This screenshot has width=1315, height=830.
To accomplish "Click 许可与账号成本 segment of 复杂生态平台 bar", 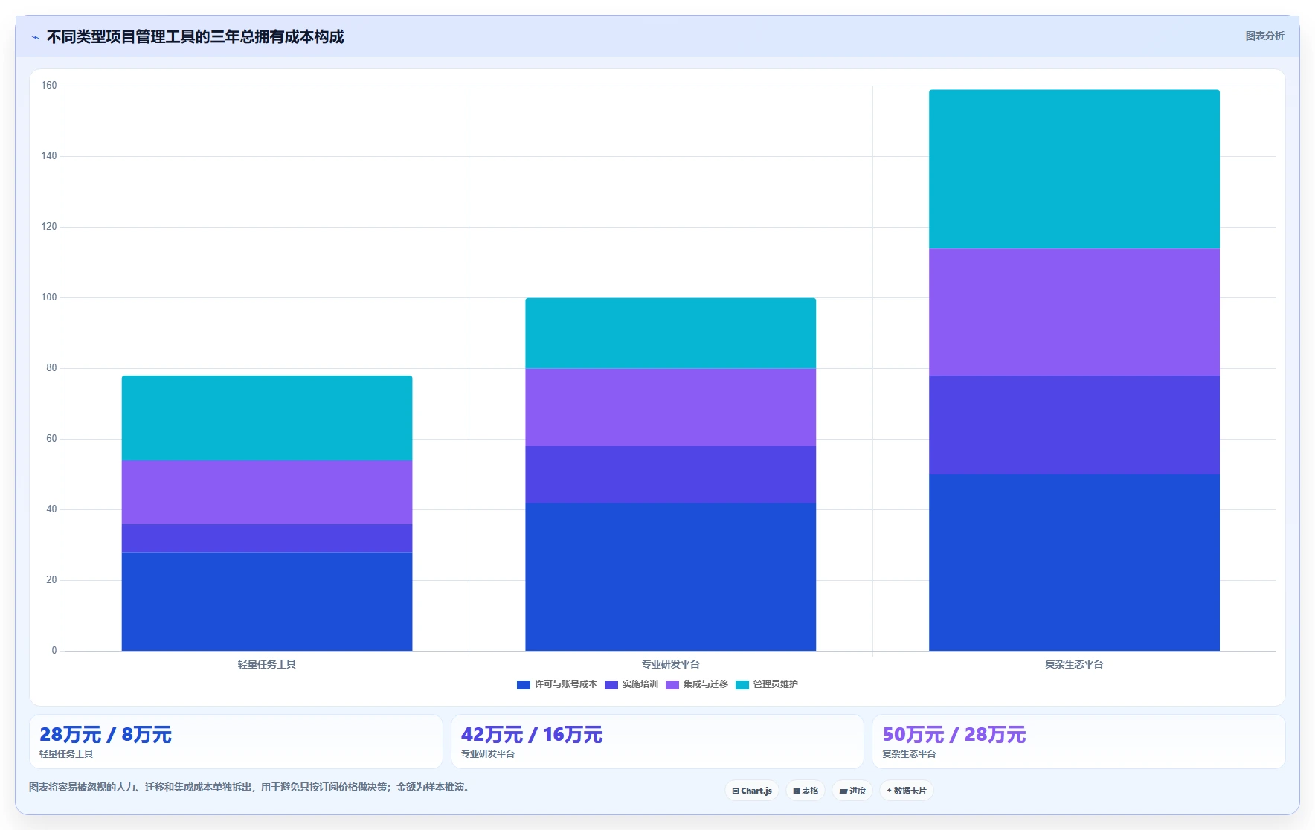I will (x=1074, y=563).
